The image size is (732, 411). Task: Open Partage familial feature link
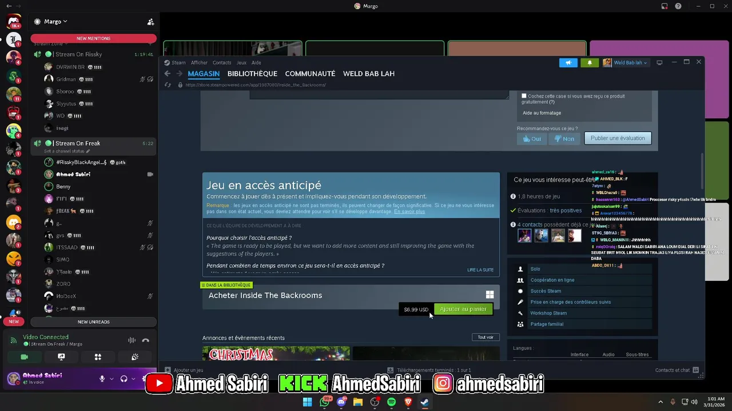pos(547,324)
